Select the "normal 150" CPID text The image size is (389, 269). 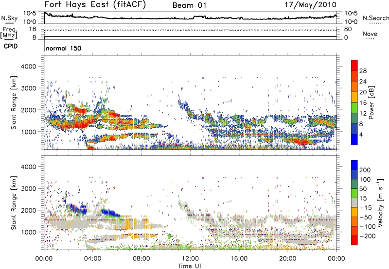click(x=64, y=48)
